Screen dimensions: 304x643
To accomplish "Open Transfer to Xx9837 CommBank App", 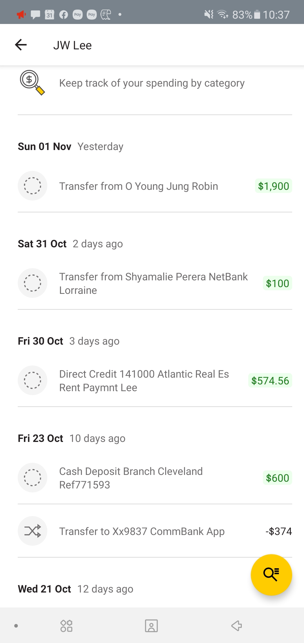I will pos(142,532).
